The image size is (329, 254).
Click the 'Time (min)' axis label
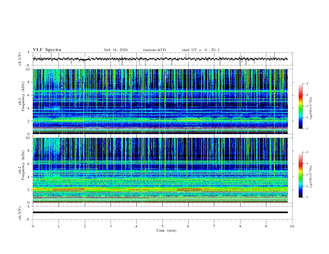166,230
